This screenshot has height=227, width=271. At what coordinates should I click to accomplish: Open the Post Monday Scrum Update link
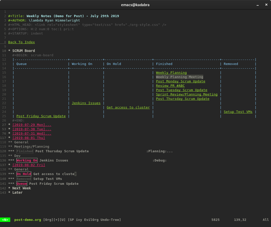(180, 81)
